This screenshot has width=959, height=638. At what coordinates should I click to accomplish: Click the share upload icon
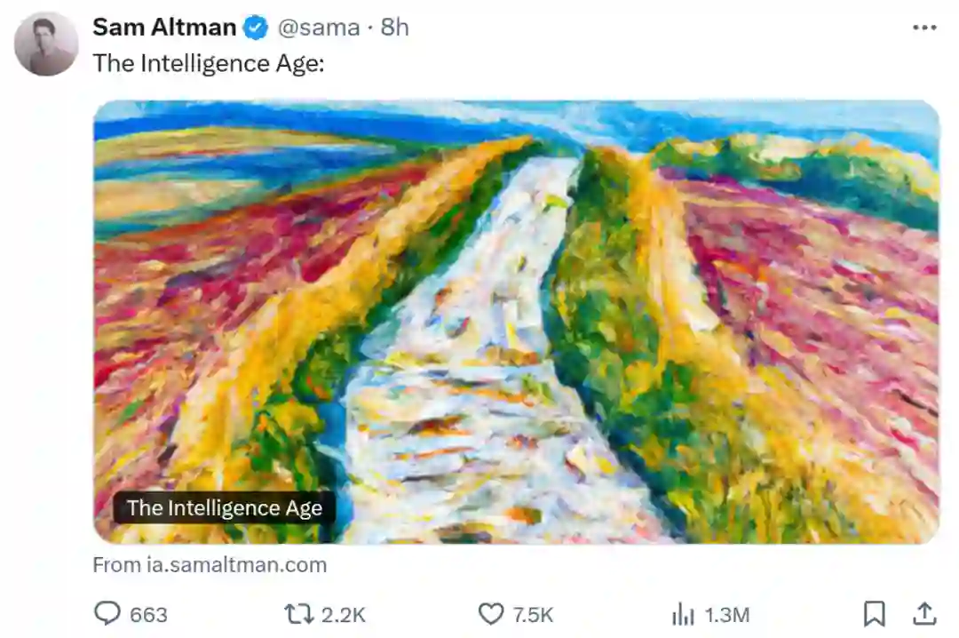923,614
